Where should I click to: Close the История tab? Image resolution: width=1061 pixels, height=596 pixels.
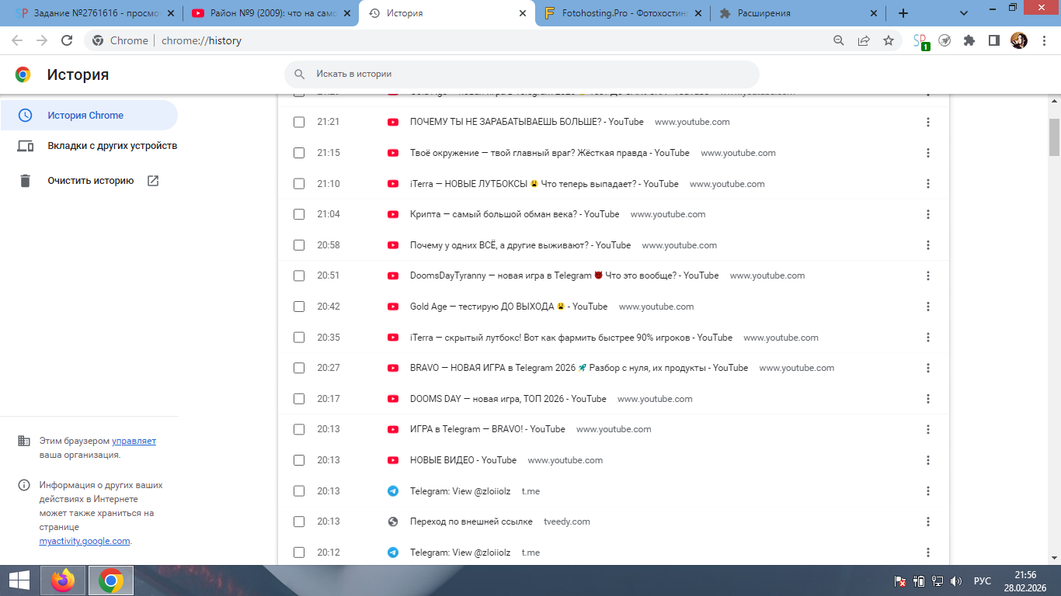tap(523, 13)
